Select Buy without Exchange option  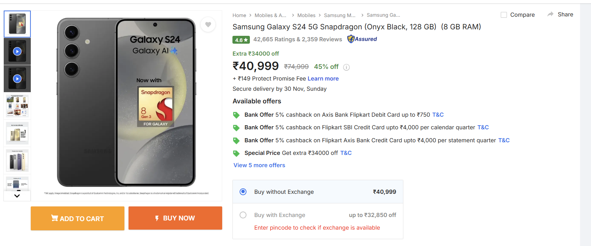[x=243, y=192]
